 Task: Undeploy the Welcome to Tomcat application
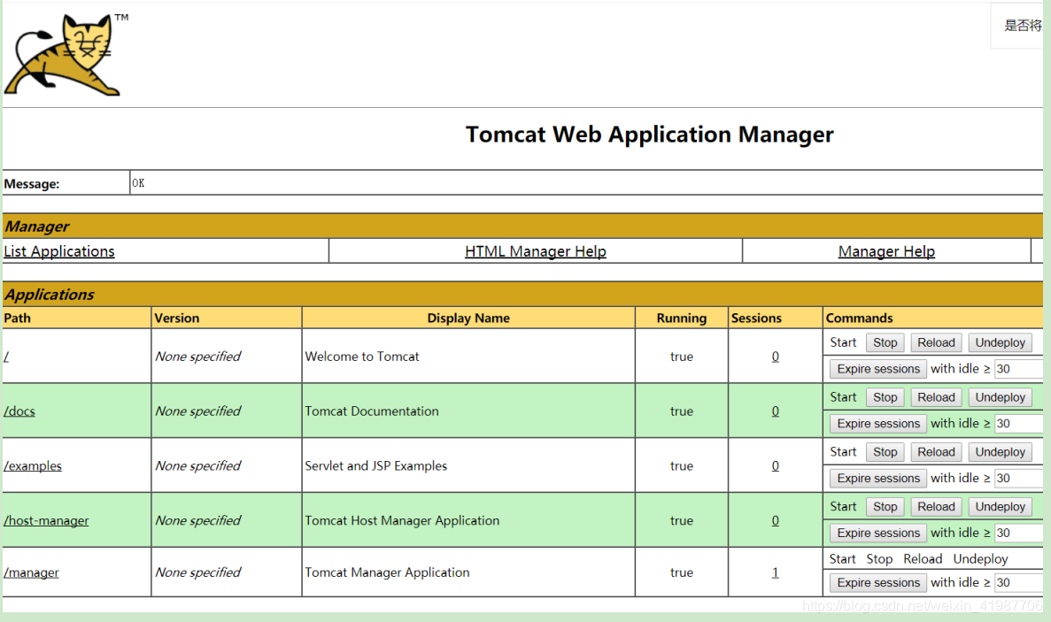point(1000,342)
